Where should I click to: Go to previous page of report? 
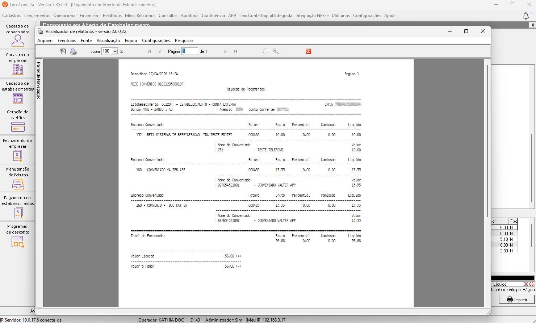point(159,51)
